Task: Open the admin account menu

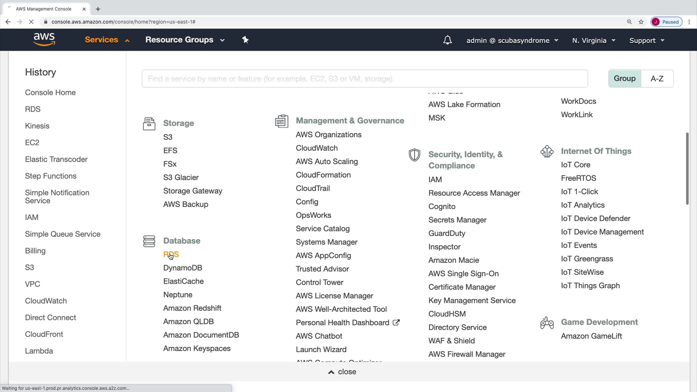Action: pyautogui.click(x=512, y=40)
